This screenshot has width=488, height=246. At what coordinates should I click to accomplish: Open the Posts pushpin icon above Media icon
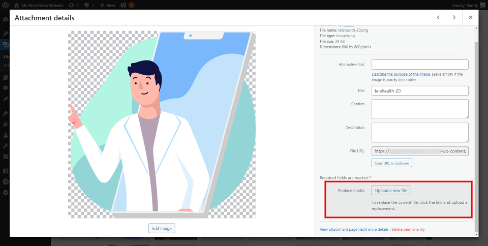5,34
